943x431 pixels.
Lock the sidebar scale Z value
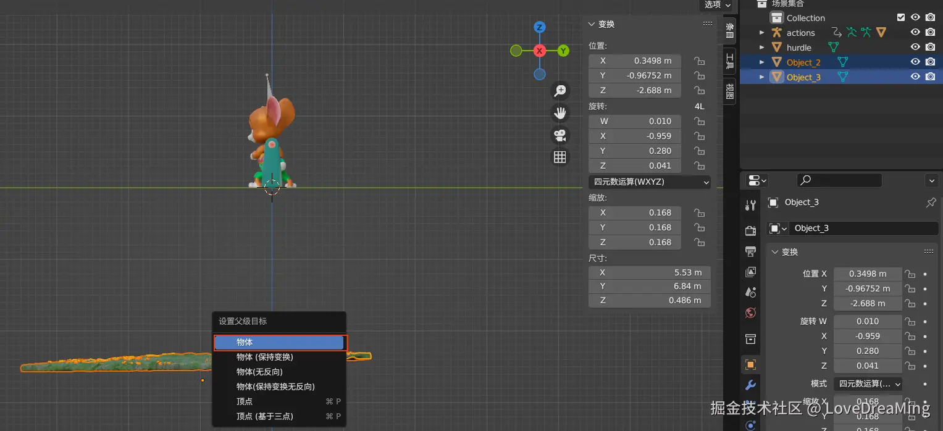click(699, 243)
